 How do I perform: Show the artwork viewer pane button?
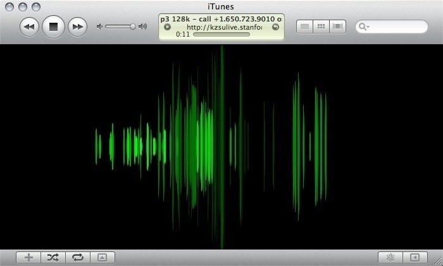click(x=103, y=257)
